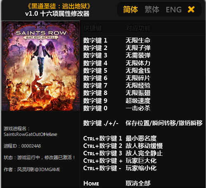Click the 保存位置/瞬间转移/撤销瞬移 entry
206x188 pixels.
point(164,123)
